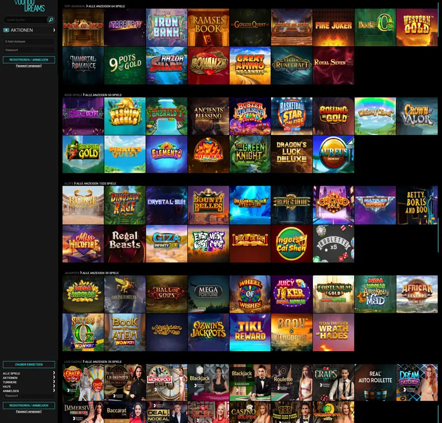
Task: Show all 35 Live Casino games
Action: pyautogui.click(x=103, y=362)
